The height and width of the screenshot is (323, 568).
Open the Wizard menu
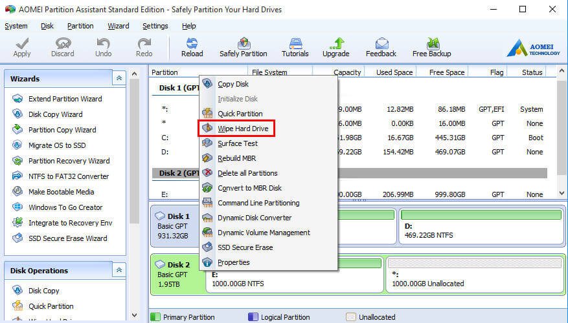[x=119, y=26]
